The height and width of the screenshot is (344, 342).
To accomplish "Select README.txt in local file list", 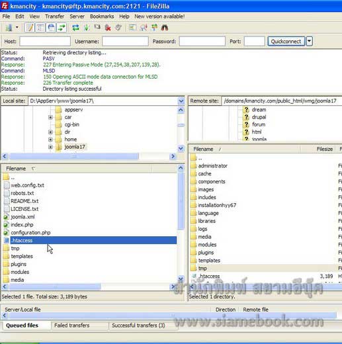I will 24,201.
